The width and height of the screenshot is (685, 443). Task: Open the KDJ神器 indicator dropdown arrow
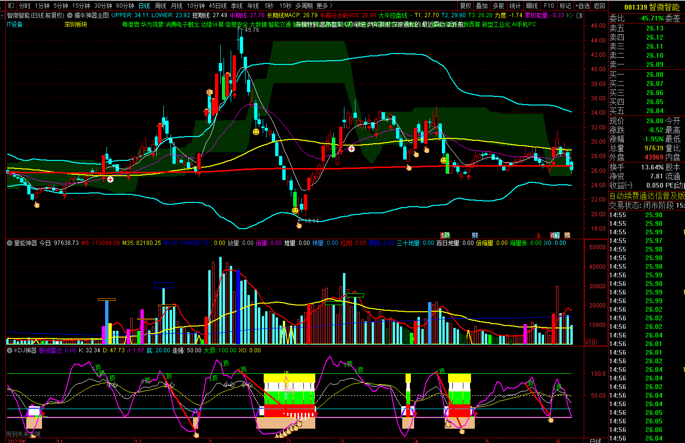(x=10, y=350)
